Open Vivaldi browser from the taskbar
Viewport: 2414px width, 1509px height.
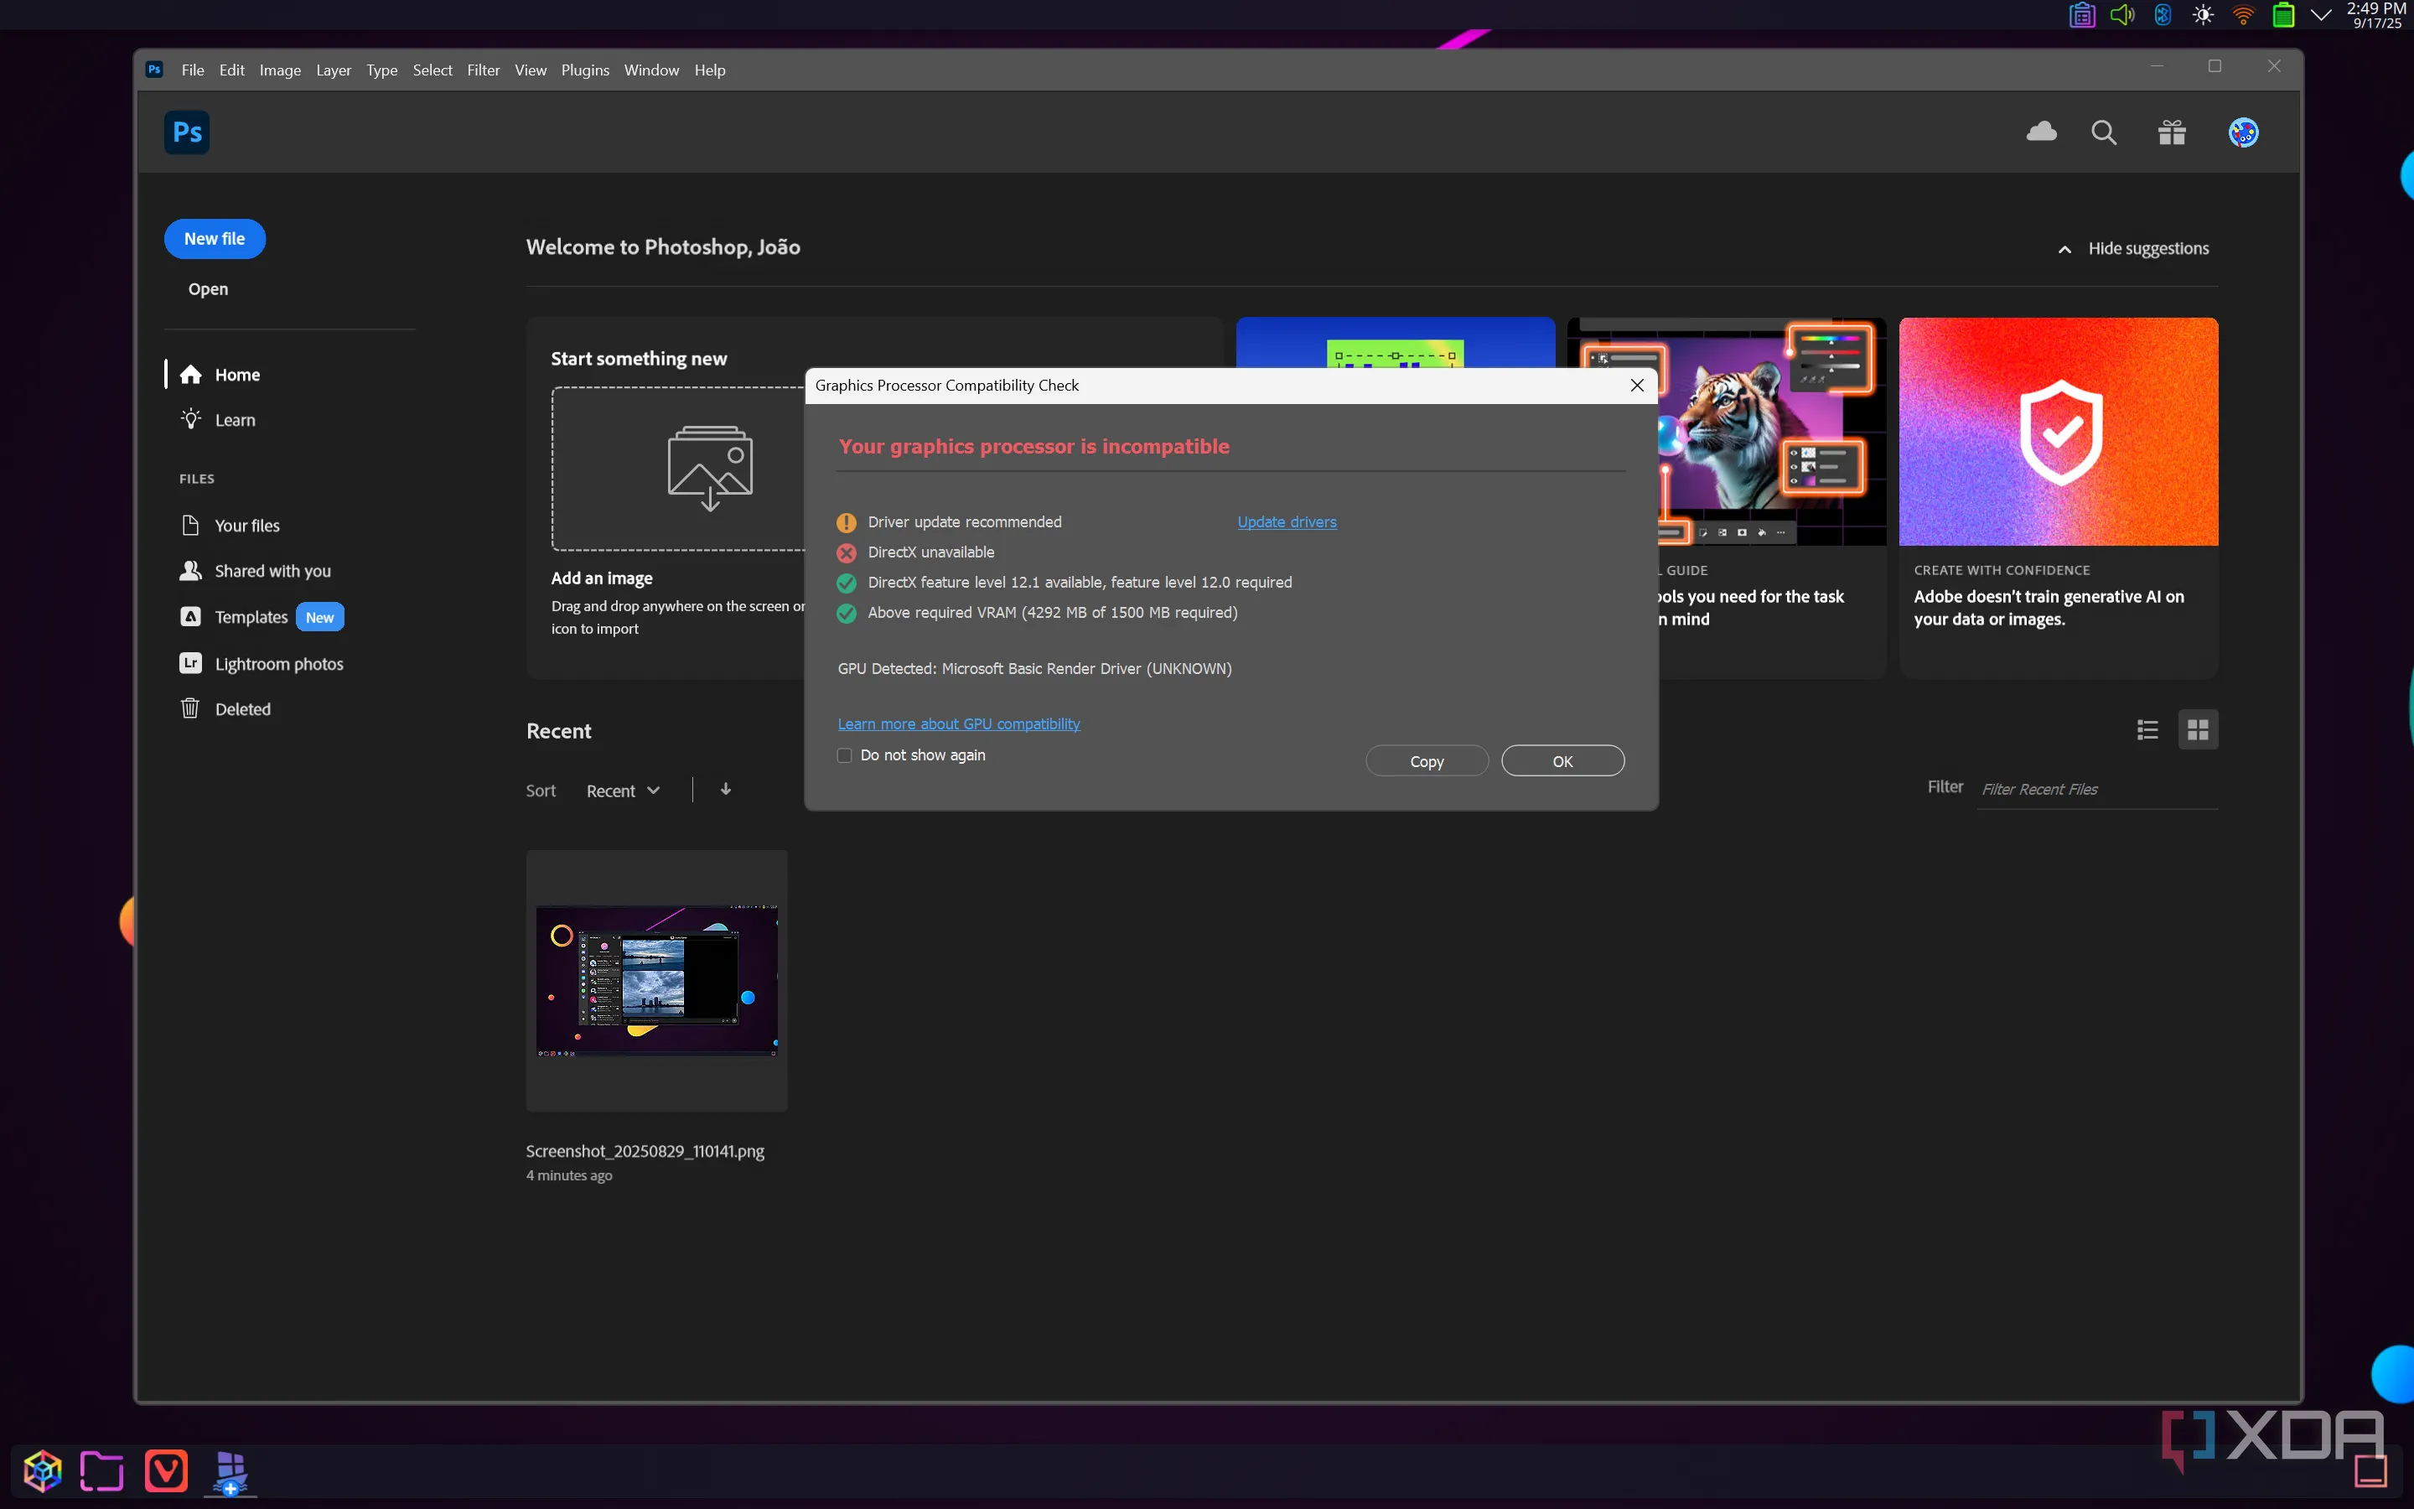point(166,1471)
